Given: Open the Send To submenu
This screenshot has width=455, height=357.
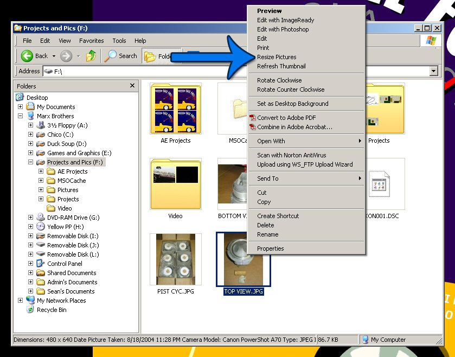Looking at the screenshot, I should click(307, 178).
